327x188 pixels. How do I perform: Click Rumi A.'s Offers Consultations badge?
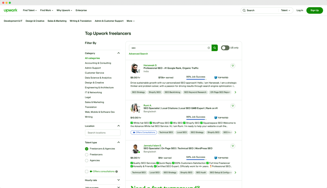pyautogui.click(x=144, y=132)
